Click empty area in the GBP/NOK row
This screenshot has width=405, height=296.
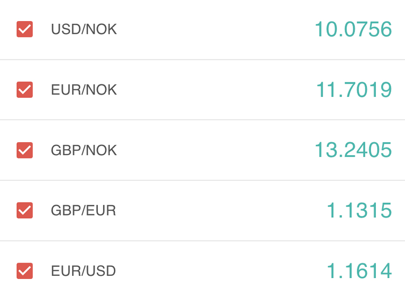211,150
